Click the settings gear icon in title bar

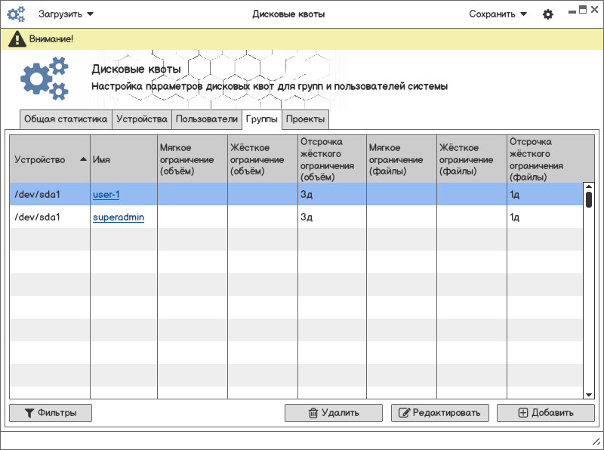pos(548,14)
